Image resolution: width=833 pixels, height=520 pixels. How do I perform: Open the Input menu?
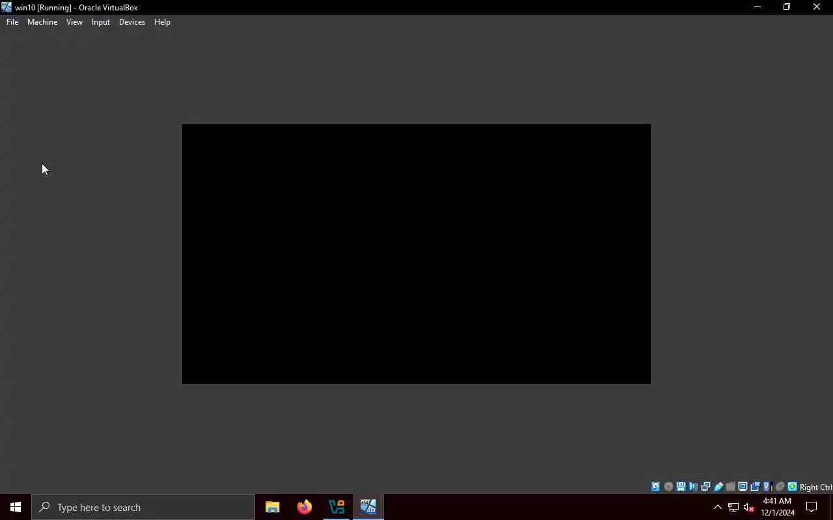pos(101,22)
